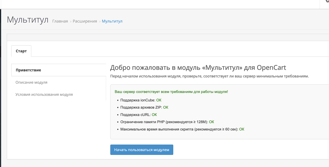Click Ограничение памяти PHP requirement line

tap(167, 122)
